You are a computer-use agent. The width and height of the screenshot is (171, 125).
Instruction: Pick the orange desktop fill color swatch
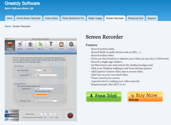[42, 94]
